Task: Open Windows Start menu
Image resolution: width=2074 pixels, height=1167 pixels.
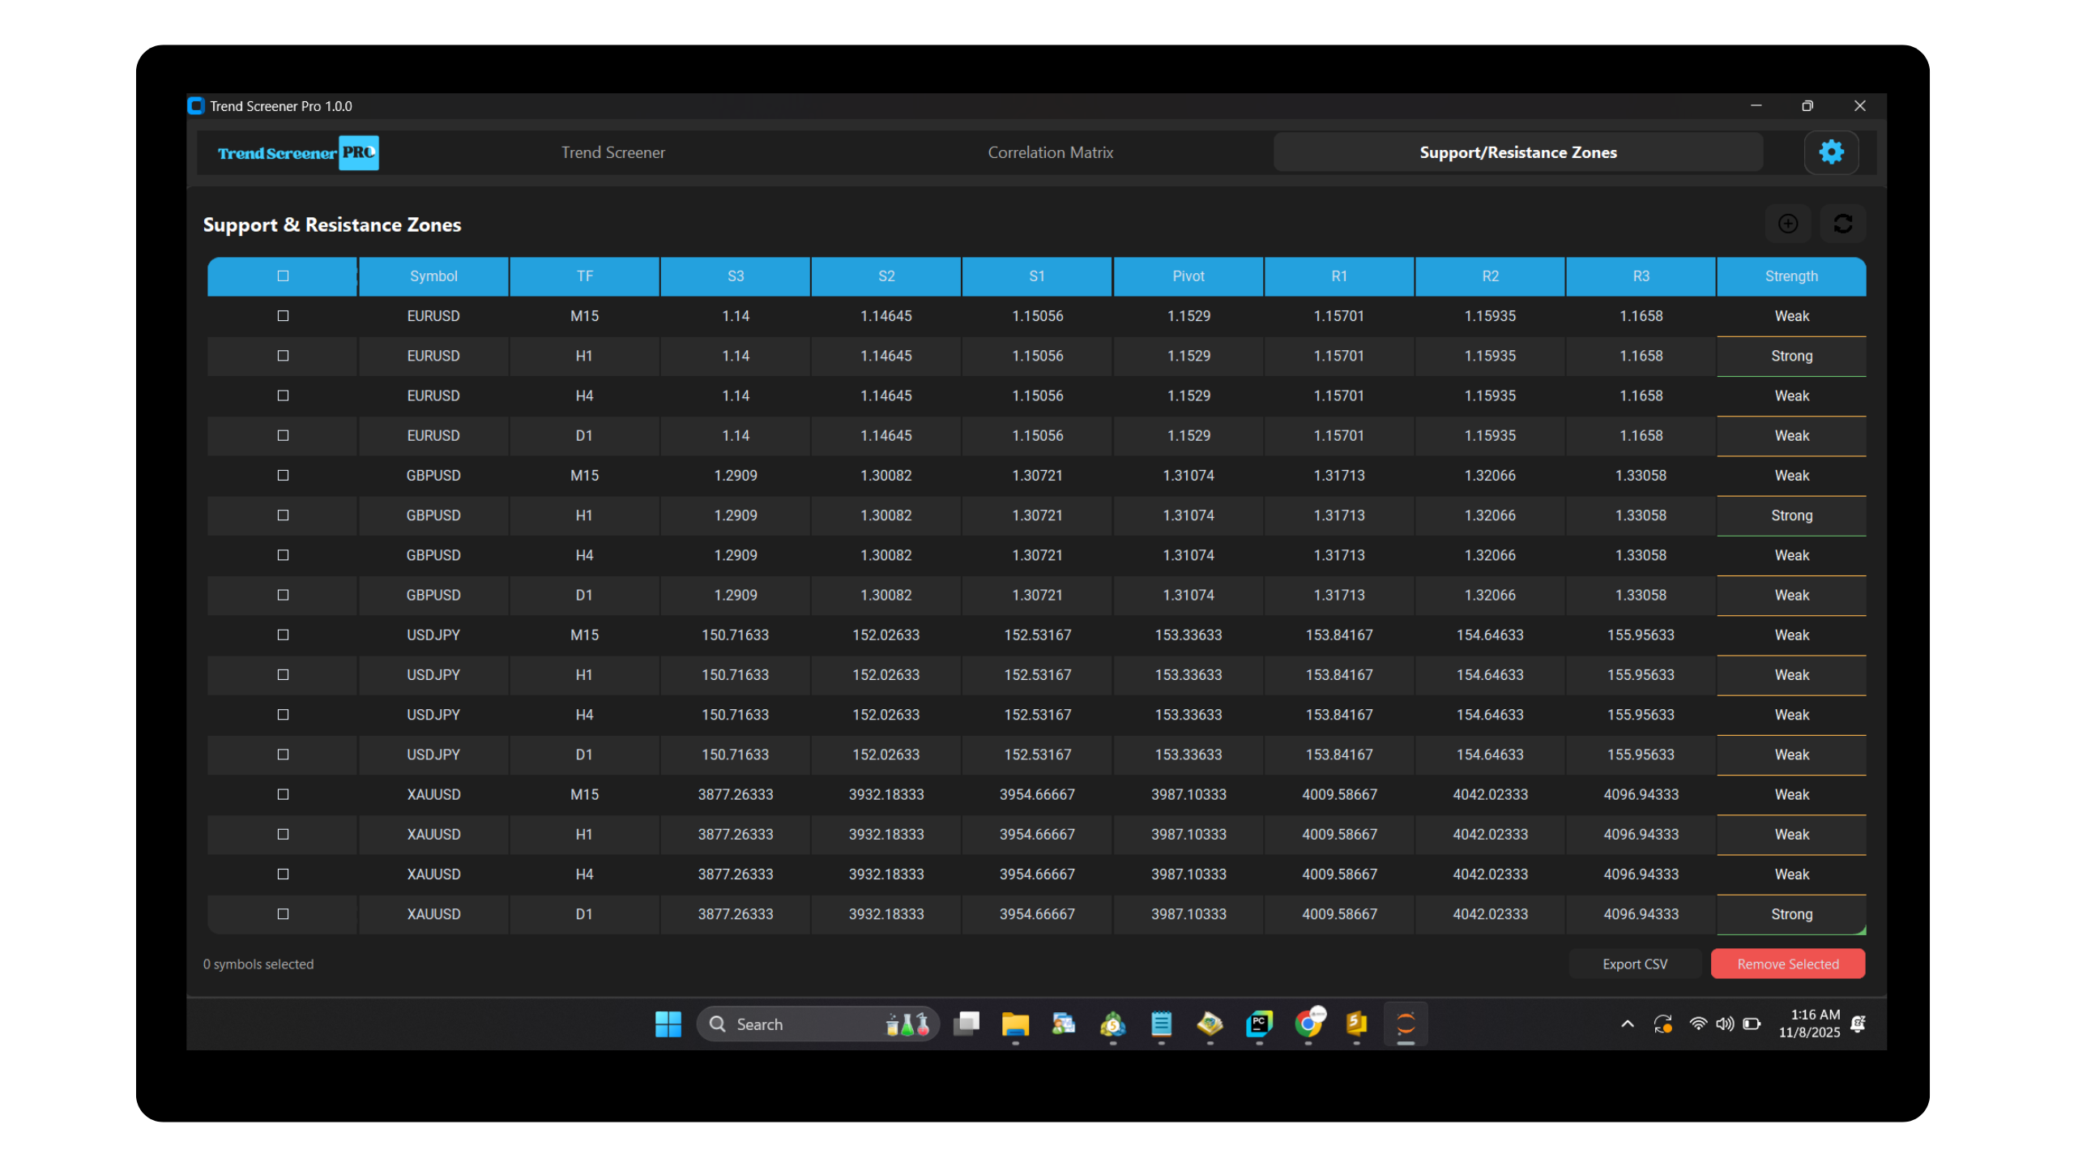Action: point(668,1024)
